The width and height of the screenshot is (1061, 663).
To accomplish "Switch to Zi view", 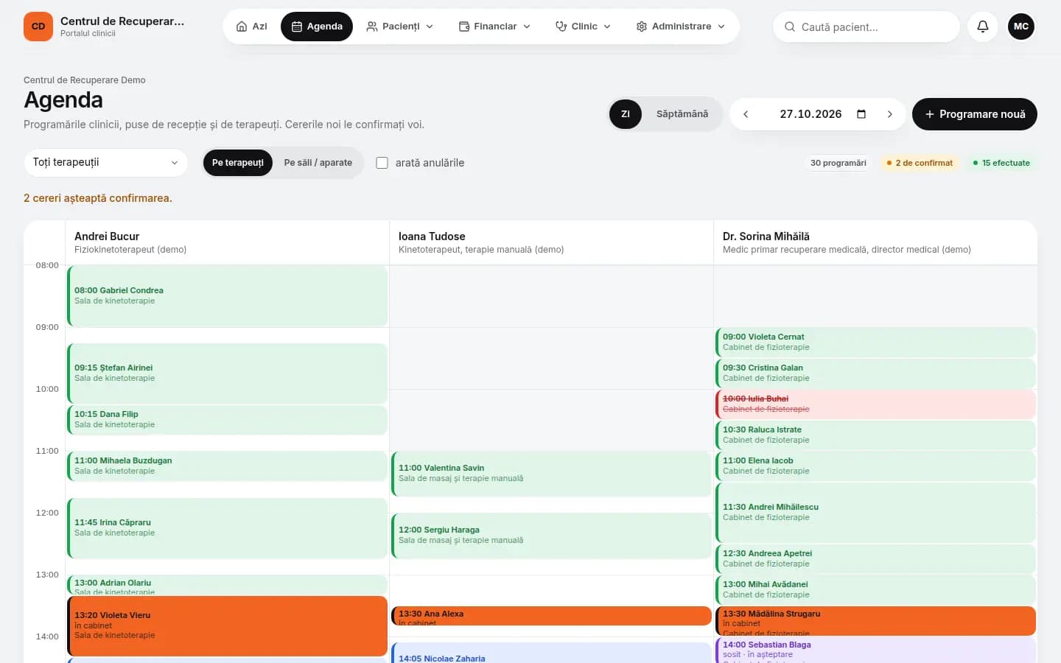I will [626, 114].
